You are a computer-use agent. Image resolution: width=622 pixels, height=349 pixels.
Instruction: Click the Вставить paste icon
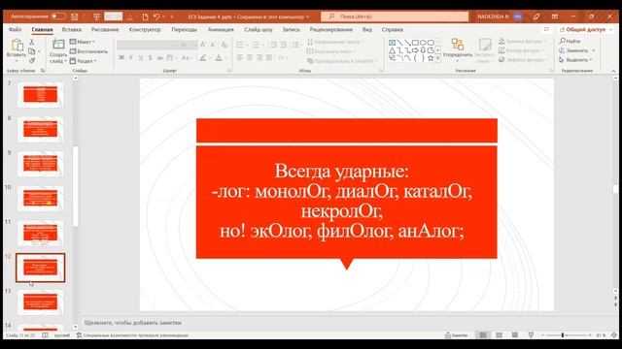(x=17, y=46)
